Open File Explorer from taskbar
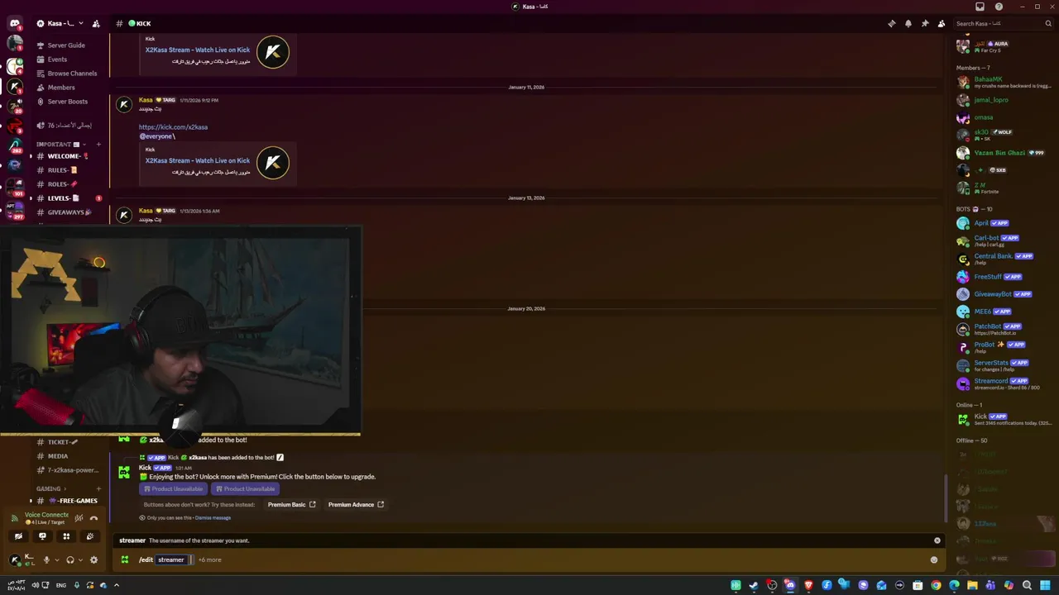Viewport: 1059px width, 595px height. click(x=972, y=585)
